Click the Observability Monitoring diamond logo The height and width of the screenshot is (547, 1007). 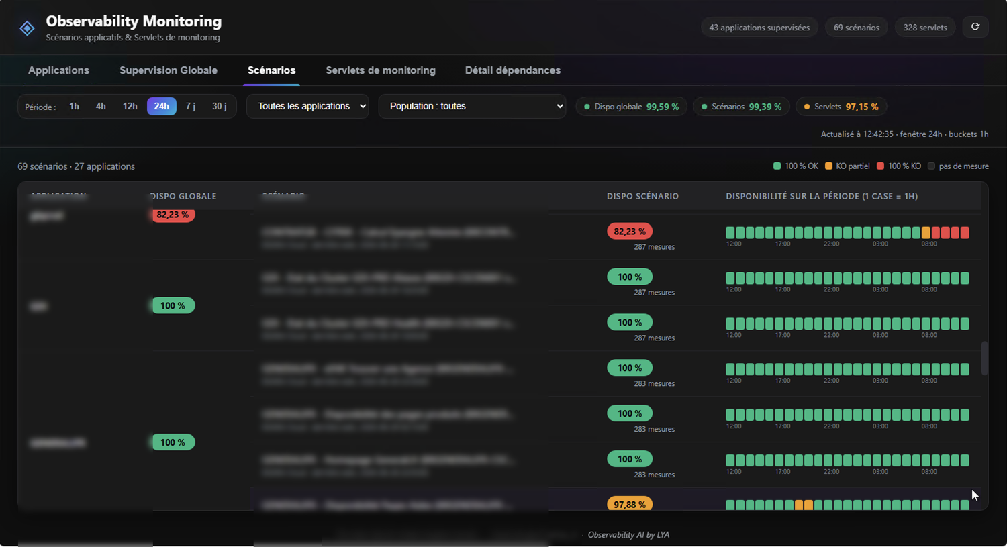point(27,28)
